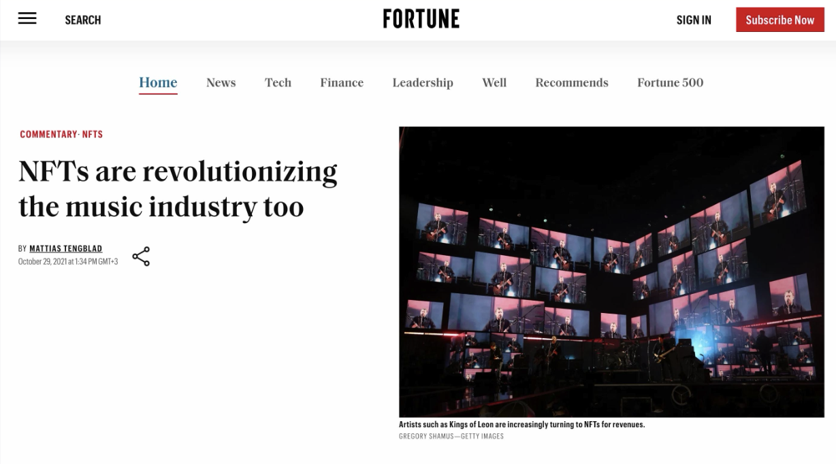Click the NFTS category tag

click(x=93, y=134)
